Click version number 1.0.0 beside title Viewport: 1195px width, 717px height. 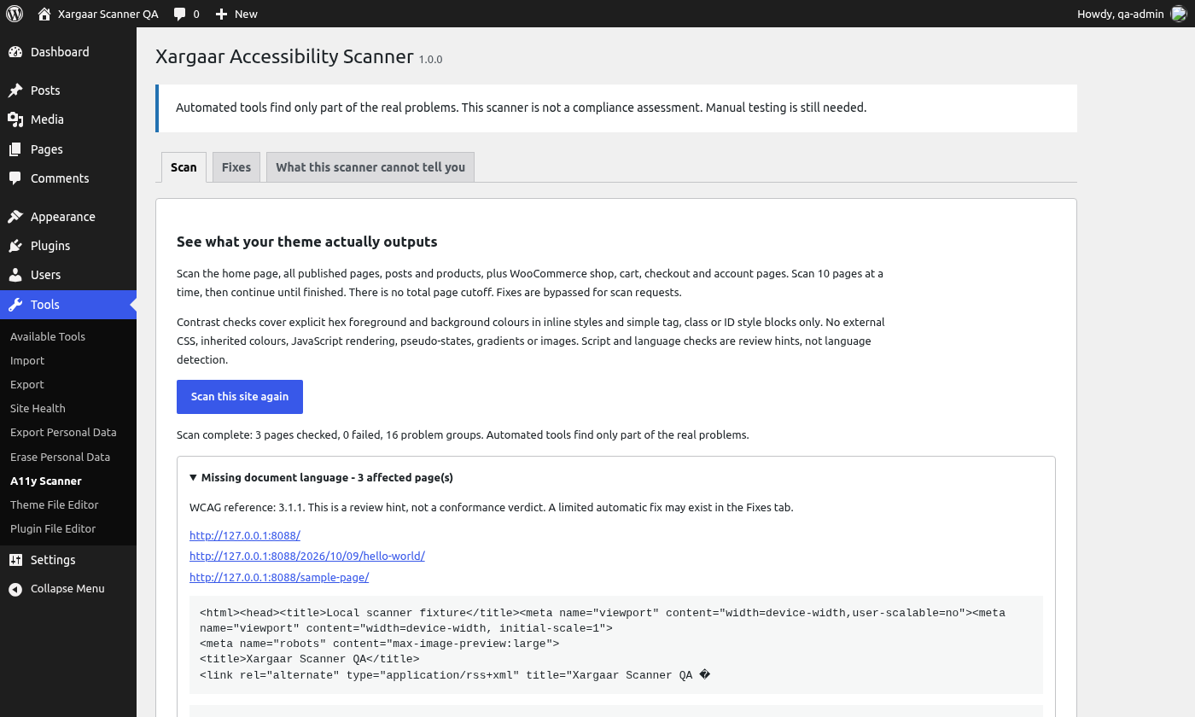[x=430, y=59]
